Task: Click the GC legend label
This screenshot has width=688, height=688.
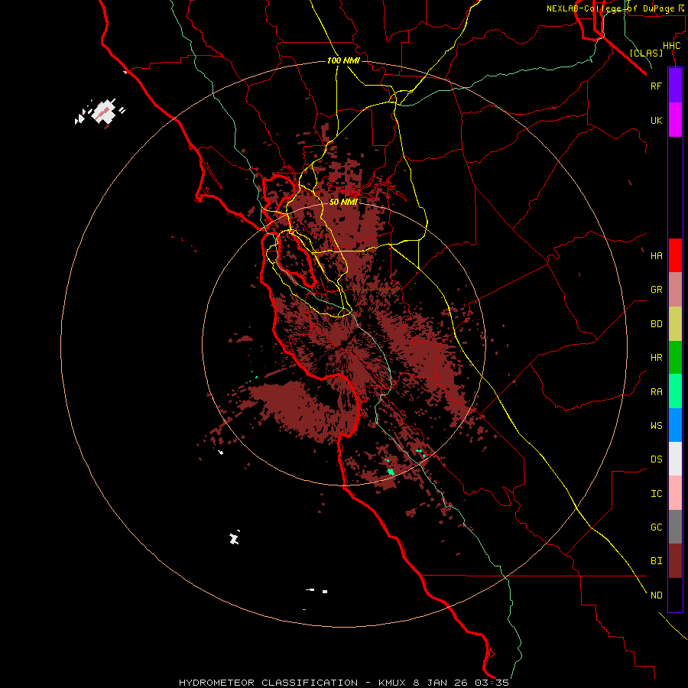Action: pyautogui.click(x=656, y=527)
